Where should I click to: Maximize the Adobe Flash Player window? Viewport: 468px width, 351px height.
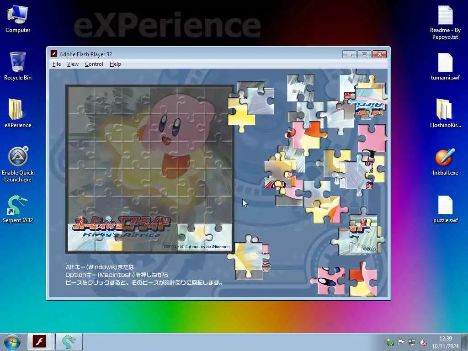coord(364,54)
